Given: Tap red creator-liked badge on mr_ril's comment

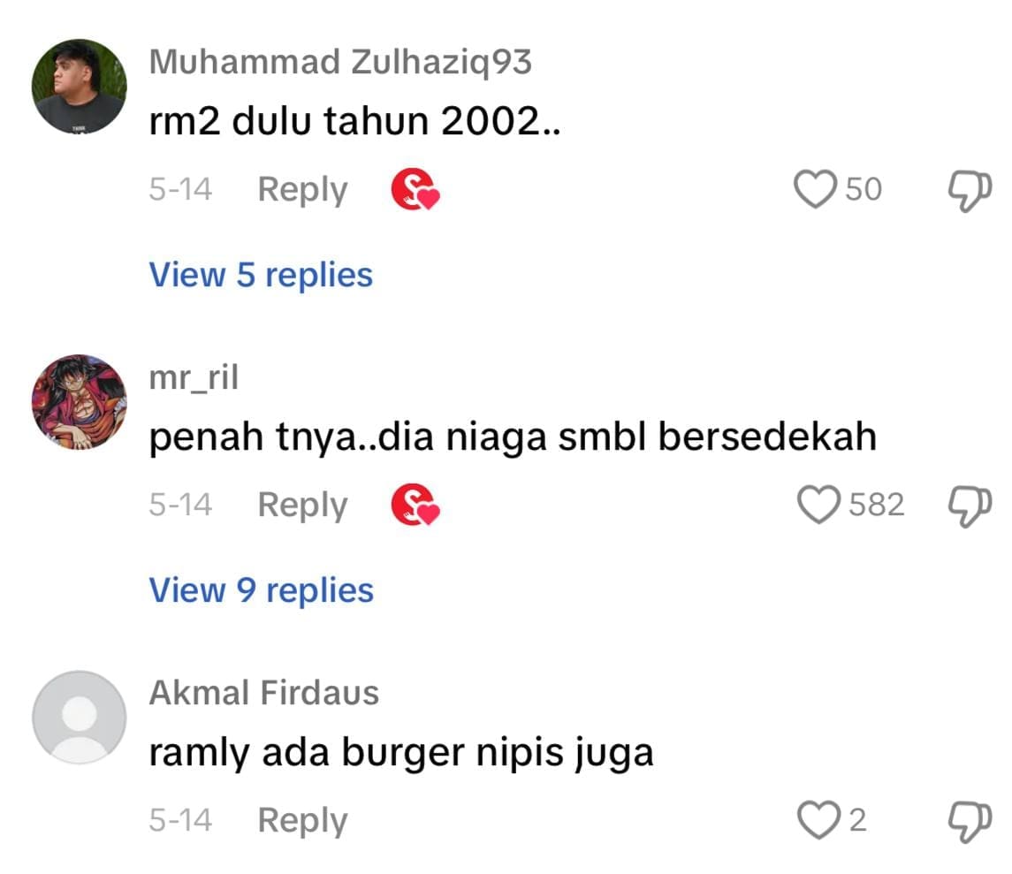Looking at the screenshot, I should (x=415, y=504).
